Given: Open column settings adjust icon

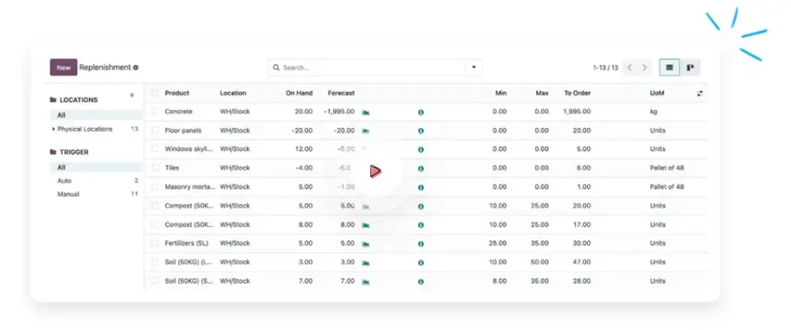Looking at the screenshot, I should [x=700, y=94].
